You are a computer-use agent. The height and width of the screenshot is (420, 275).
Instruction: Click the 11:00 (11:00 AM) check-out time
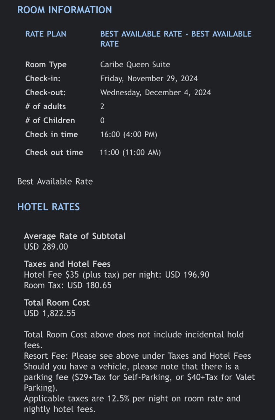(130, 153)
